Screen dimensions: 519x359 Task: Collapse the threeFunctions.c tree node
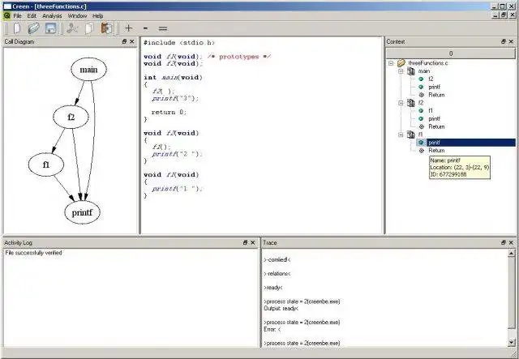pyautogui.click(x=391, y=63)
